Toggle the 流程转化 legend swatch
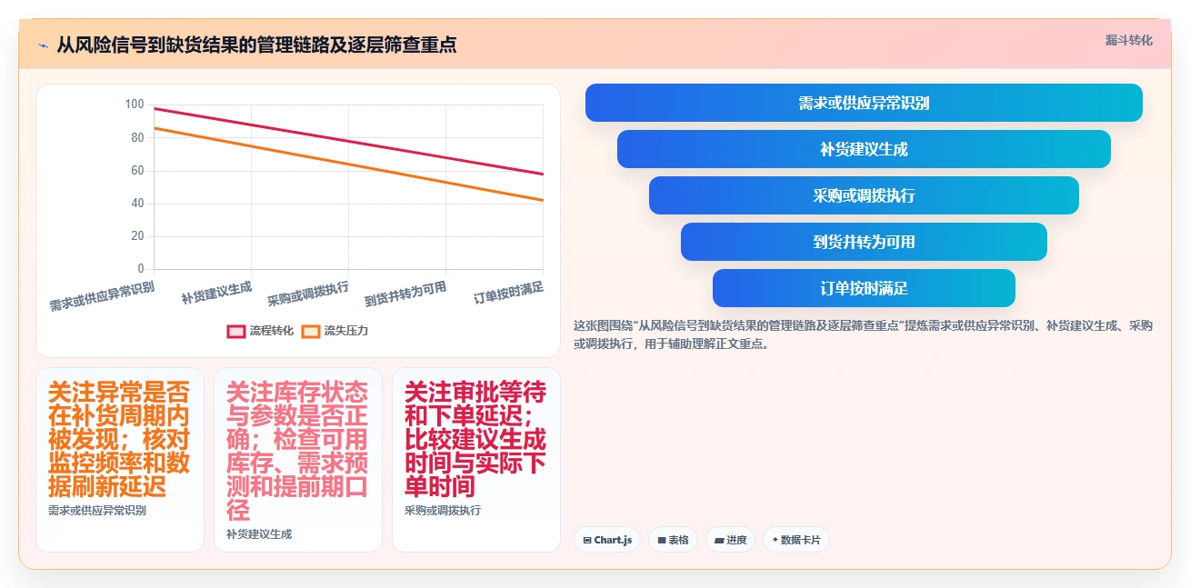Image resolution: width=1190 pixels, height=588 pixels. point(236,331)
